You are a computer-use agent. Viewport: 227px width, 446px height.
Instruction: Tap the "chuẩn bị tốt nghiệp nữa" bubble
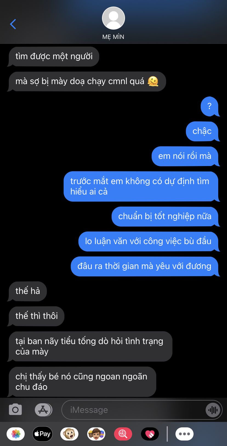165,216
